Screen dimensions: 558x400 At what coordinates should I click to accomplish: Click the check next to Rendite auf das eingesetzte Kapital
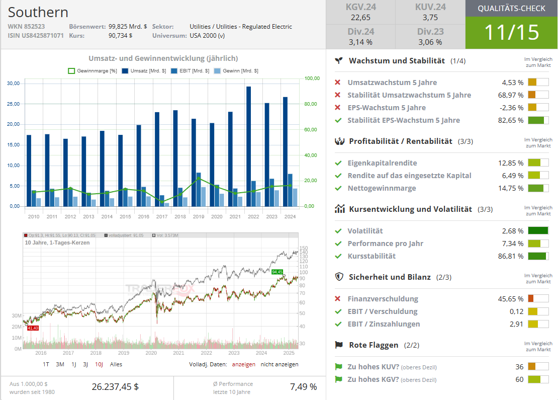(338, 175)
